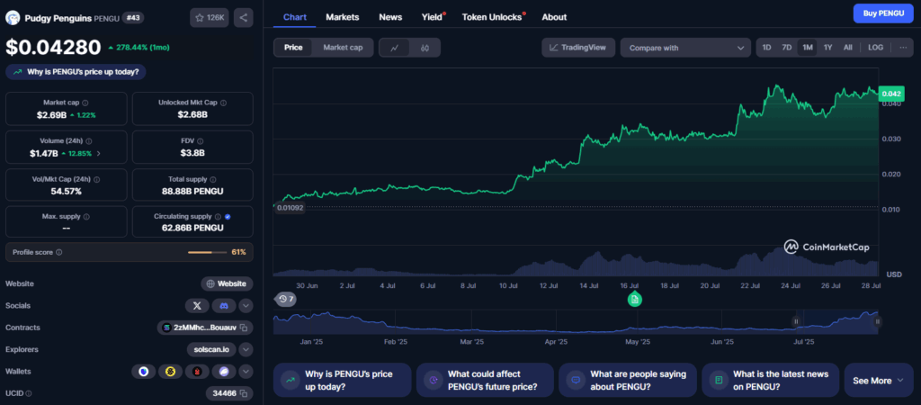This screenshot has width=921, height=405.
Task: Switch to the Markets tab
Action: pos(343,17)
